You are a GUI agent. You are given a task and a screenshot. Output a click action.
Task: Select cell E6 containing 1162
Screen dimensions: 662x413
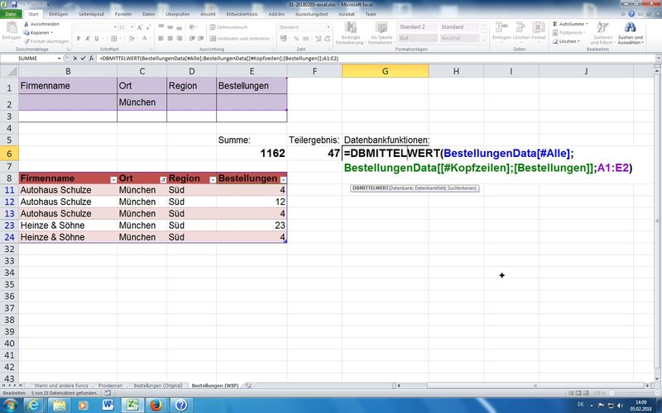click(252, 153)
